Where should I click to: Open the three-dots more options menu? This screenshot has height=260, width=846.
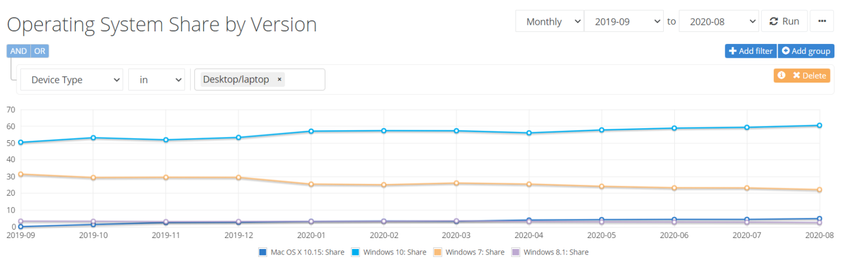point(822,21)
